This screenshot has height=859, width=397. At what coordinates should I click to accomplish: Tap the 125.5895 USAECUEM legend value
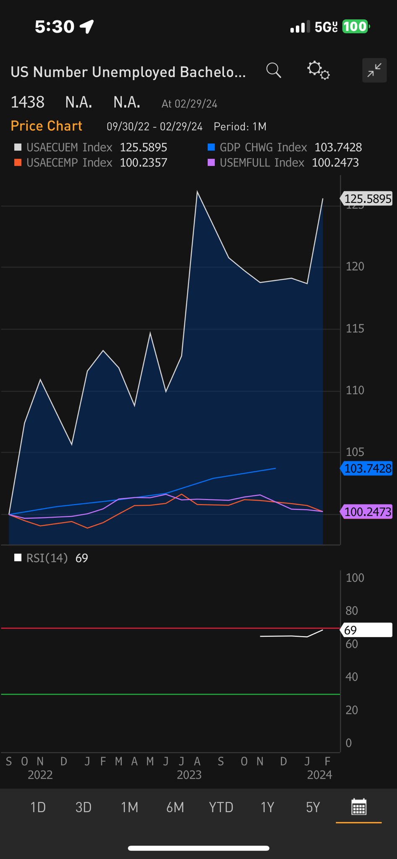click(x=144, y=147)
